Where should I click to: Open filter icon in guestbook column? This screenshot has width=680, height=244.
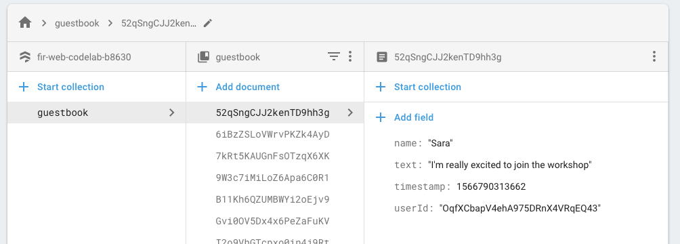[333, 56]
